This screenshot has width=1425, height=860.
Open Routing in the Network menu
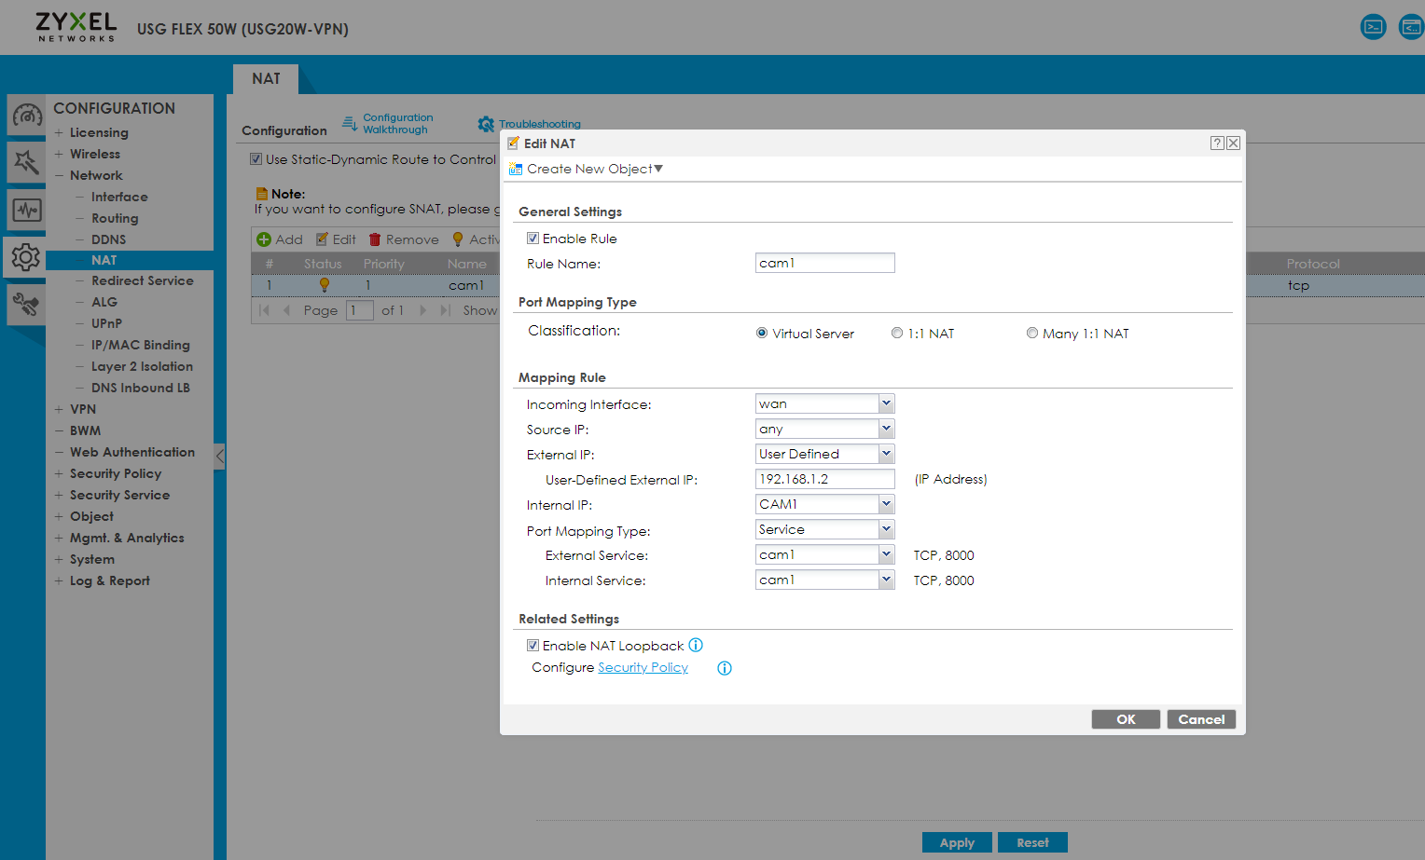click(115, 218)
